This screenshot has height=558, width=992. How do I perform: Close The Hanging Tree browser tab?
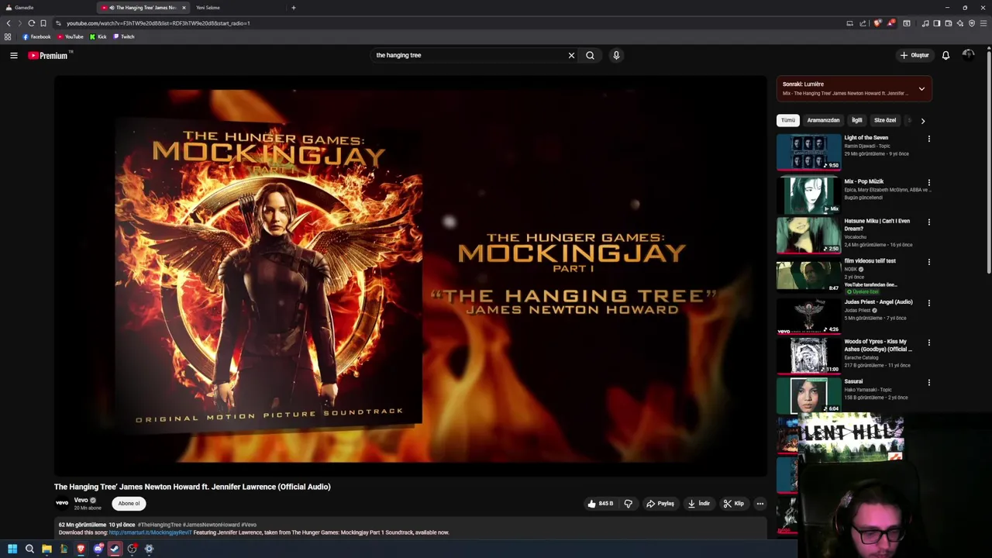184,8
